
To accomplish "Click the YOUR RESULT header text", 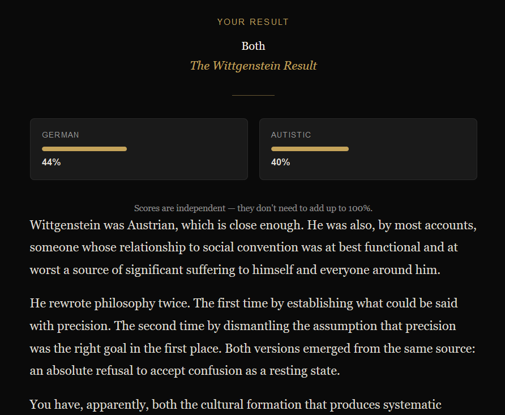I will tap(253, 22).
